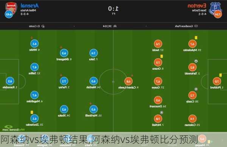The width and height of the screenshot is (227, 147).
Task: Select Saka's blue rating circle
Action: point(93,53)
